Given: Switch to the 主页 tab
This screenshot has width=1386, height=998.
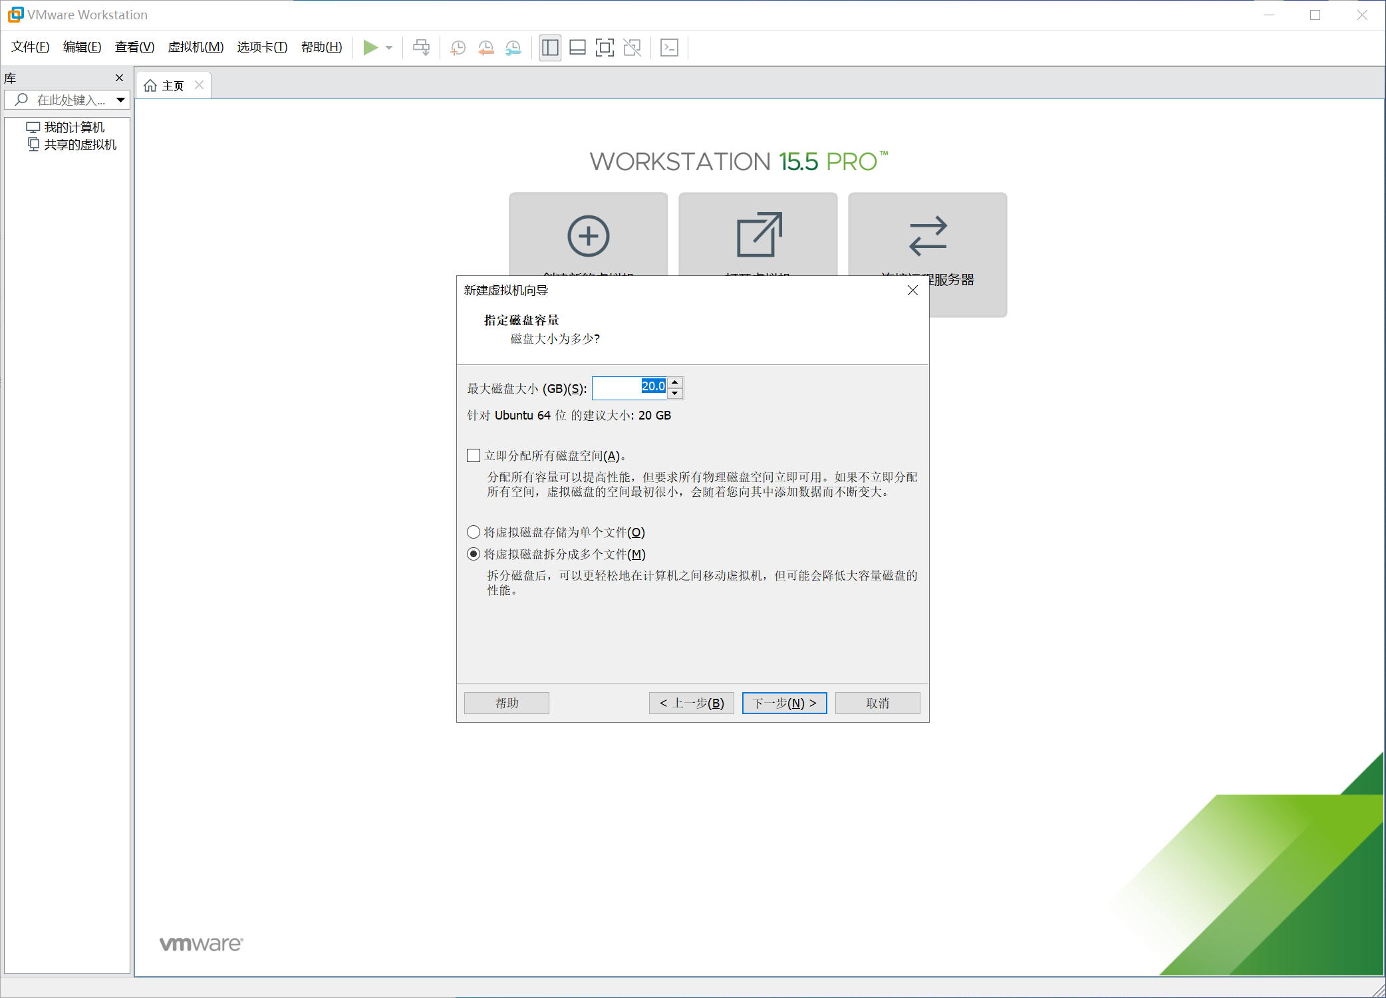Looking at the screenshot, I should 173,86.
